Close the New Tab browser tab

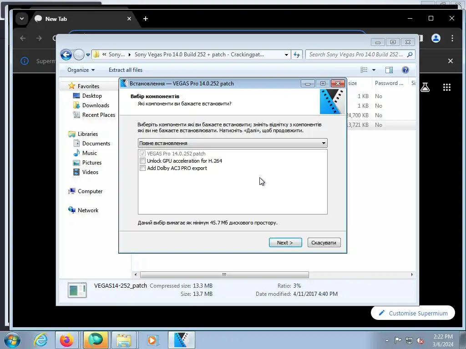129,19
